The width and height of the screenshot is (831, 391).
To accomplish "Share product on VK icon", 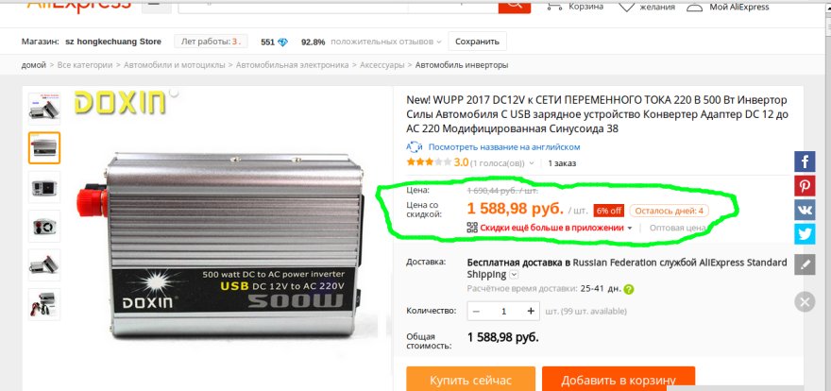I will pos(804,211).
